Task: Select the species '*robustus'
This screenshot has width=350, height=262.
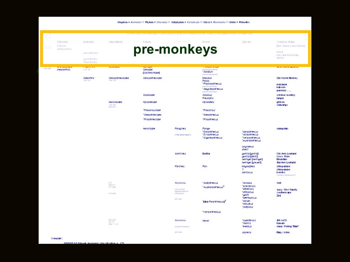Action: point(248,204)
